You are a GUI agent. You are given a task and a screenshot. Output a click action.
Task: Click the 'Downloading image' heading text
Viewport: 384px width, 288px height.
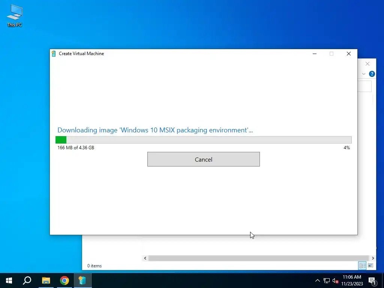pos(155,130)
